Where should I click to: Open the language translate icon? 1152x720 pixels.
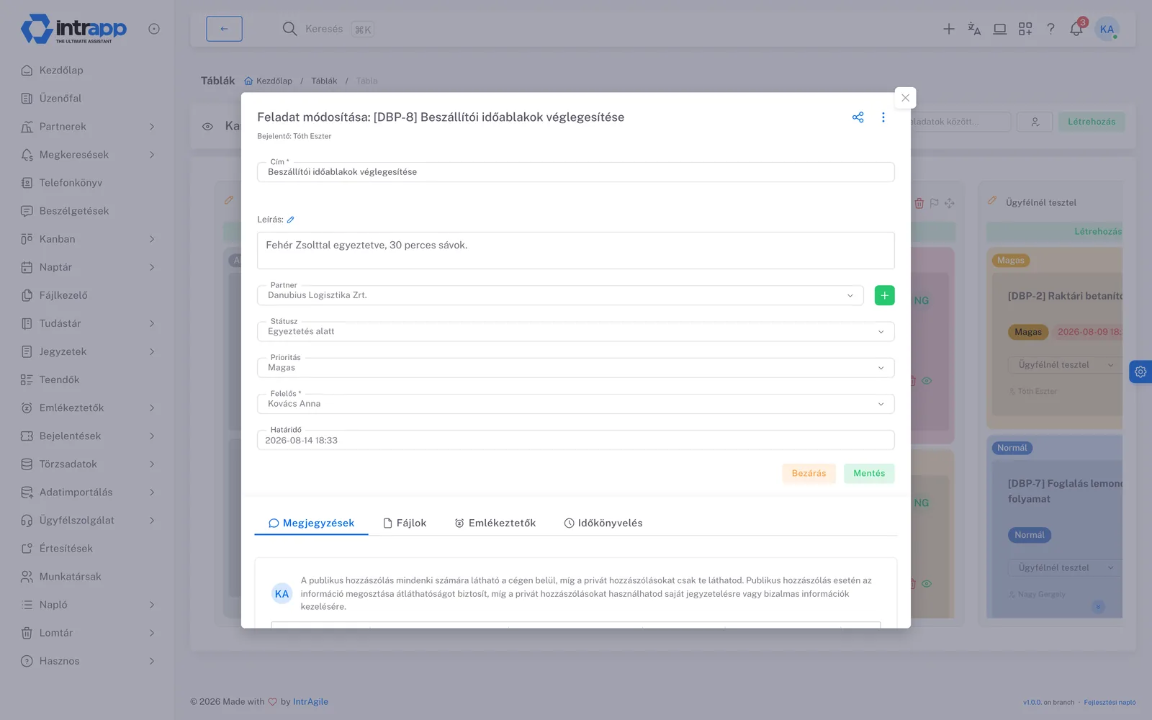[974, 29]
